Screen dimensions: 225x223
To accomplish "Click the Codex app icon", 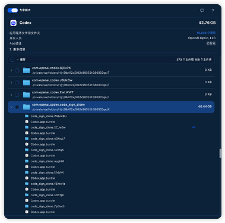I will coord(14,23).
